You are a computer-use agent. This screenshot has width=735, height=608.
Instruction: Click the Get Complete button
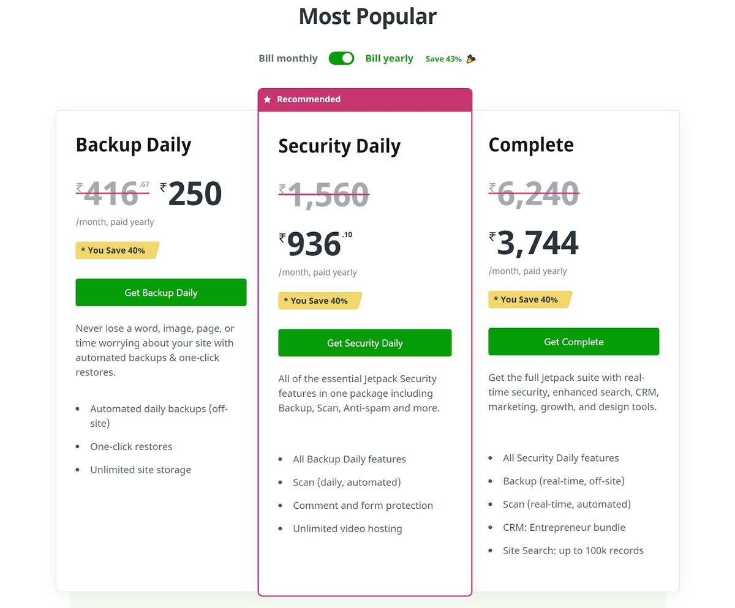[573, 341]
